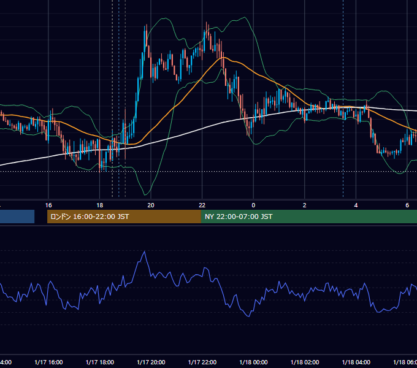Click the oscillator peak near 1/17 20:00
The image size is (417, 368).
[144, 251]
